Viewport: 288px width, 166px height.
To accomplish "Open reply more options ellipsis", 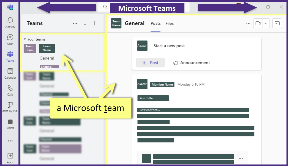I will (x=241, y=158).
